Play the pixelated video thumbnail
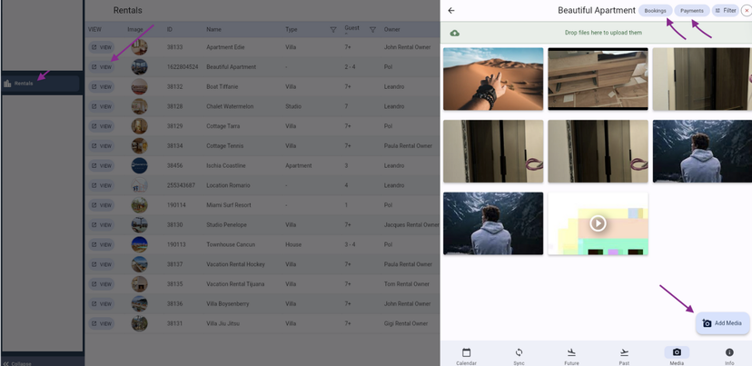Screen dimensions: 752x366 (x=598, y=223)
